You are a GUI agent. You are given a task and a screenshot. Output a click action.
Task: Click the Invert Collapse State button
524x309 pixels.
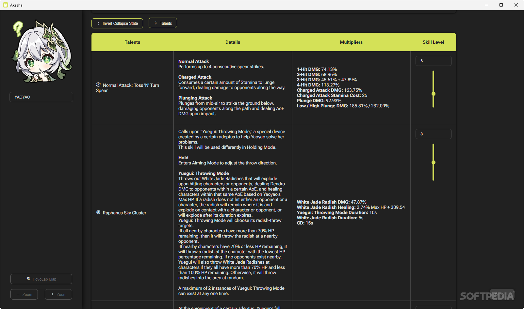117,23
